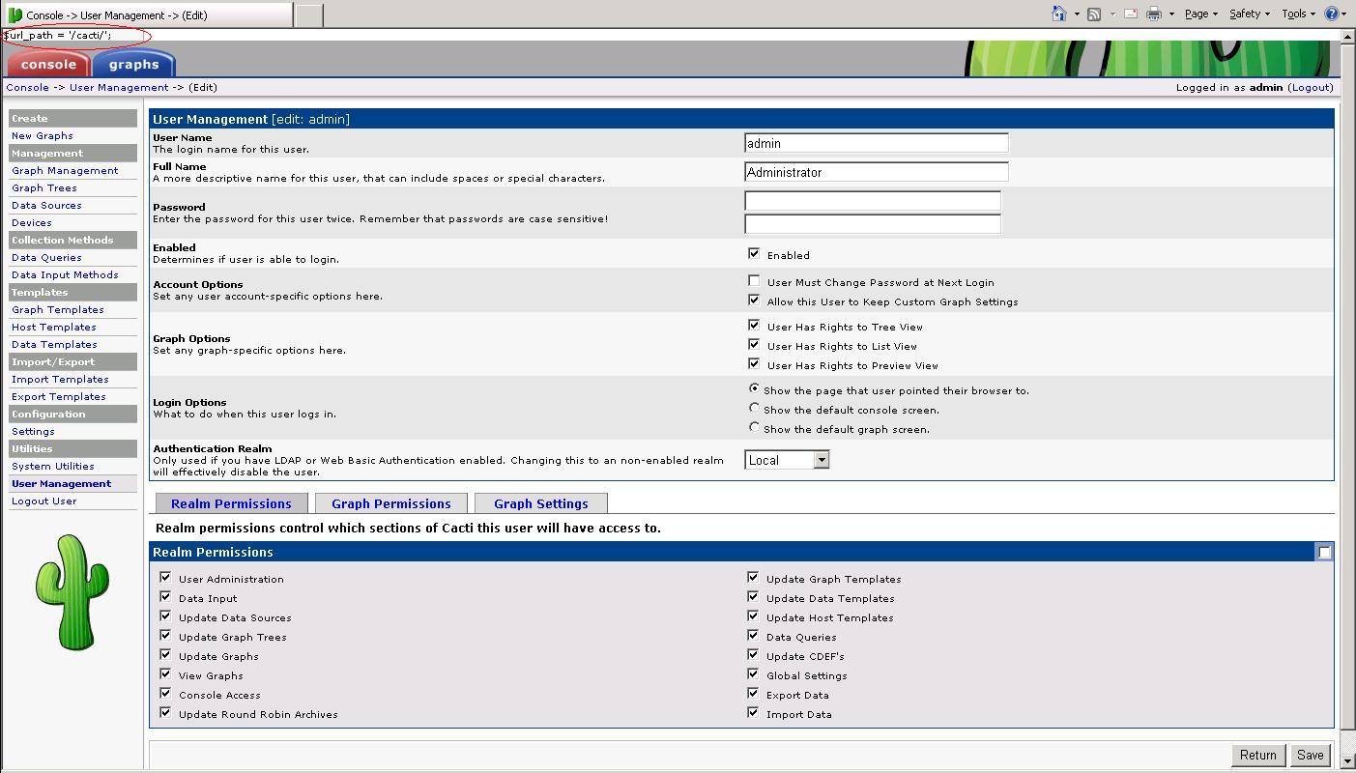The image size is (1356, 773).
Task: Expand the Help dropdown arrow
Action: pos(1344,14)
